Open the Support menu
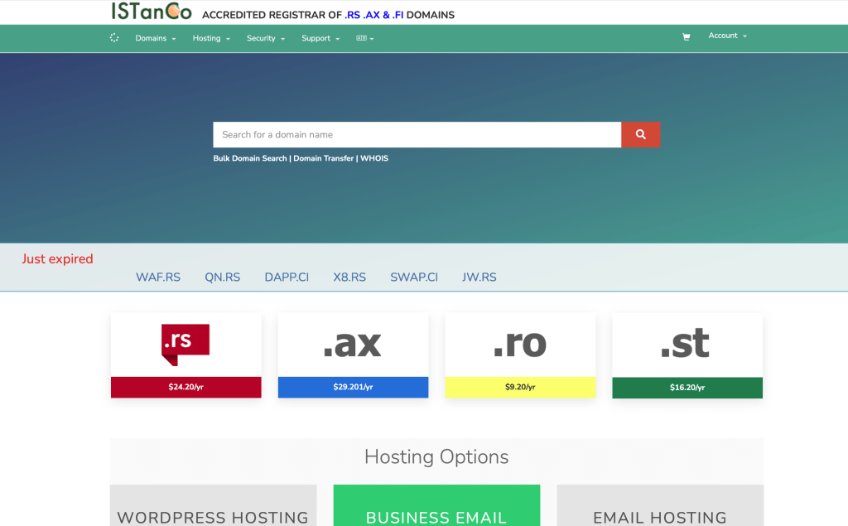Image resolution: width=848 pixels, height=526 pixels. tap(320, 38)
